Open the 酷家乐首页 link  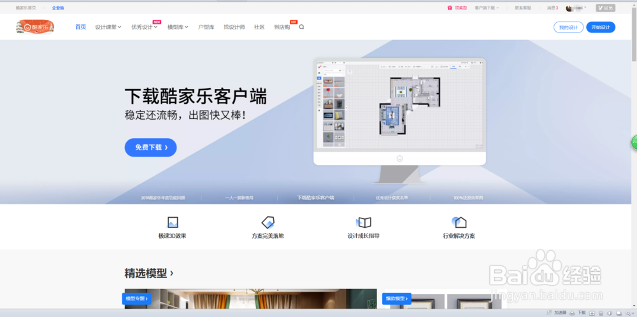(25, 8)
